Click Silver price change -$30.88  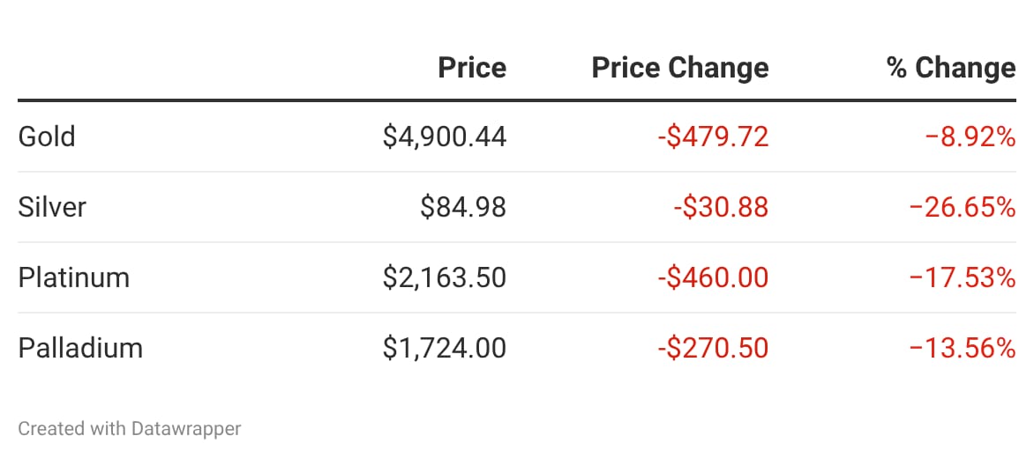[721, 207]
